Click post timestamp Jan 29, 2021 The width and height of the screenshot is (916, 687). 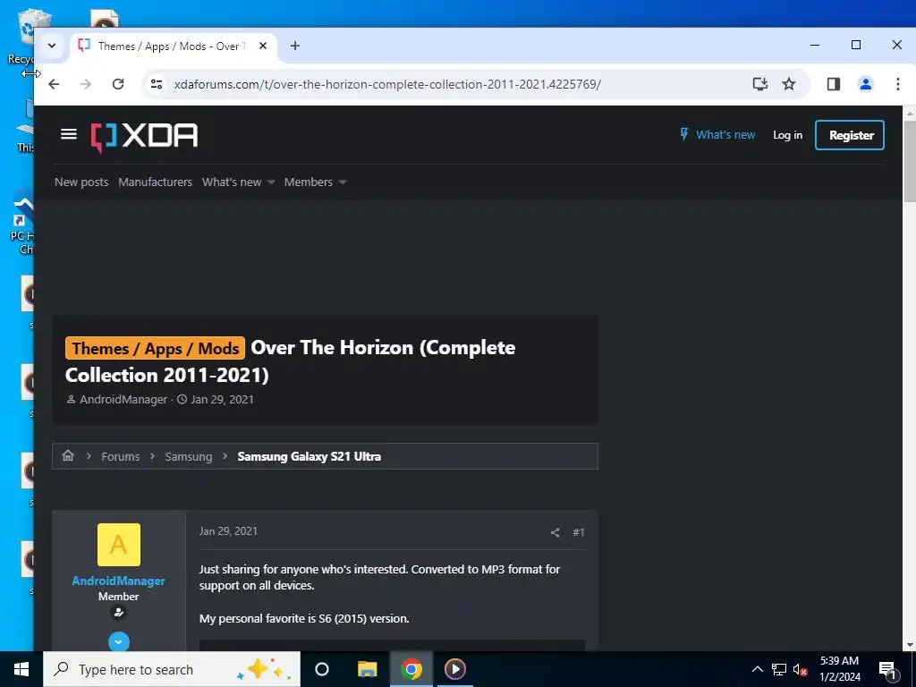228,531
